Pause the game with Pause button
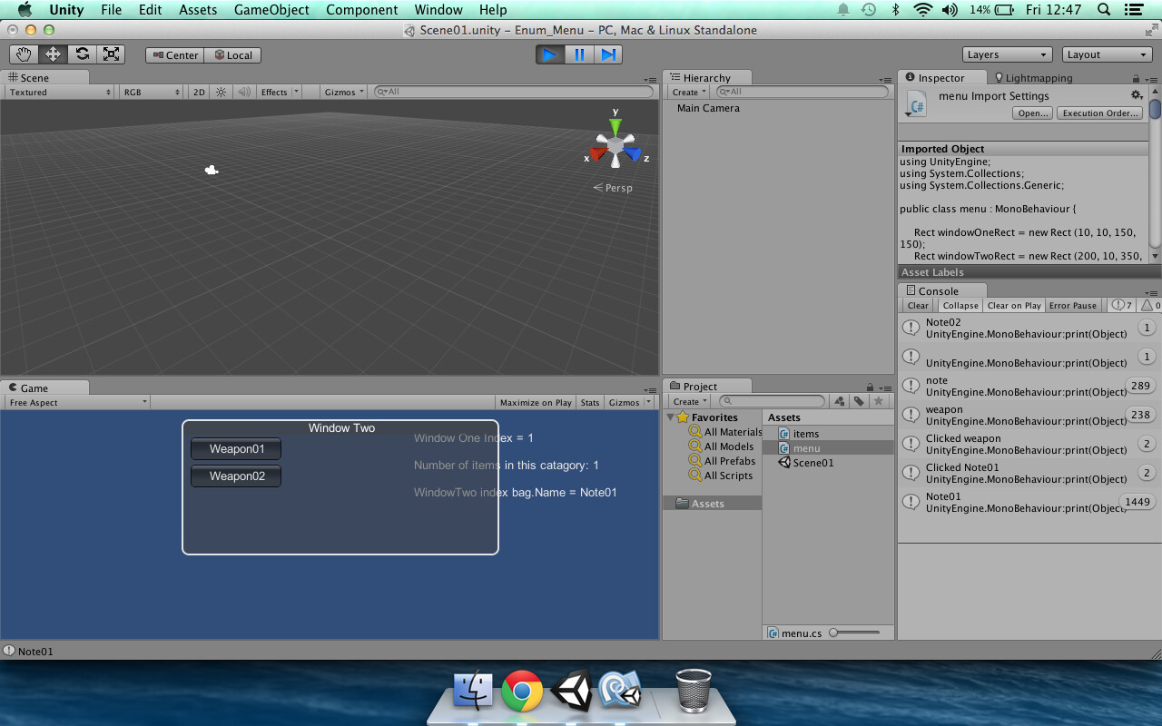The width and height of the screenshot is (1162, 726). point(579,54)
